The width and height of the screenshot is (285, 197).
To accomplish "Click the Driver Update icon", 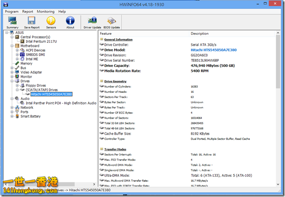I will 92,21.
